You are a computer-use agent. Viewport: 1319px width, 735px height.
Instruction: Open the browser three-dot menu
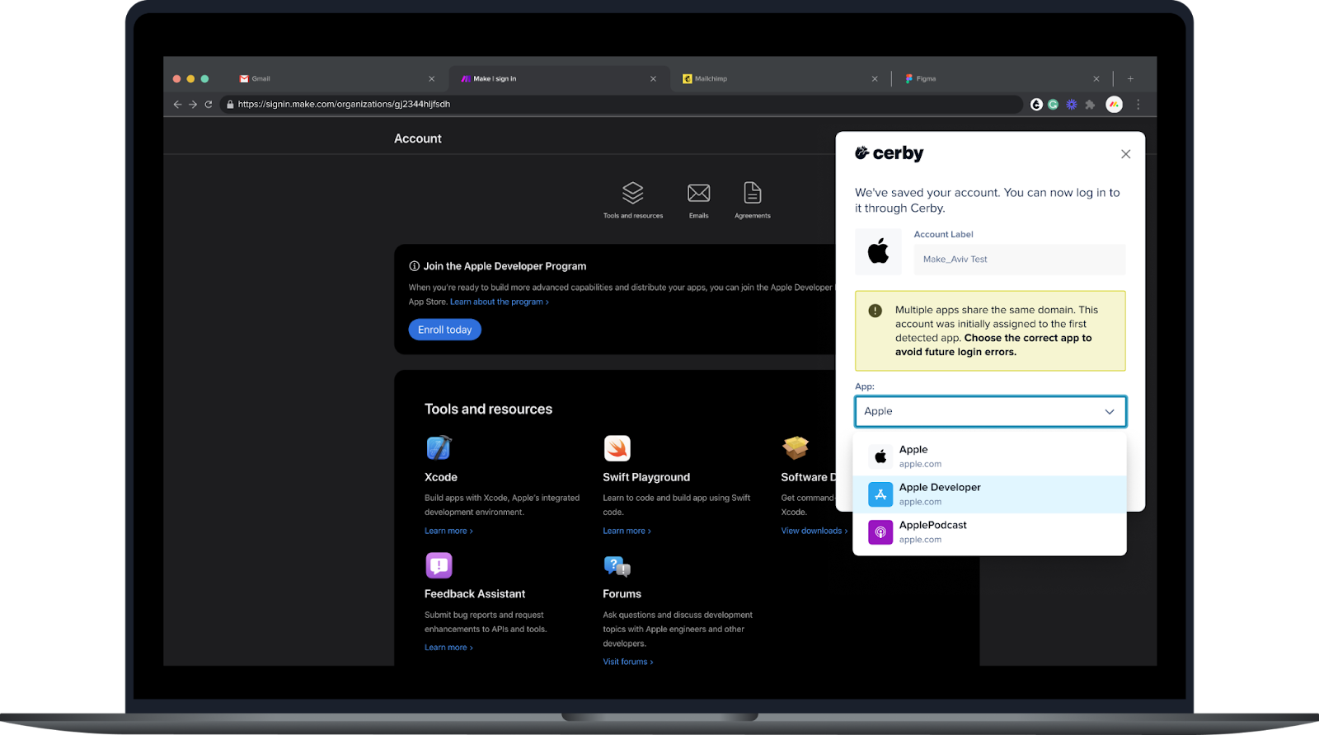point(1138,105)
